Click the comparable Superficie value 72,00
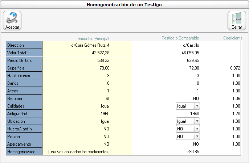Image resolution: width=249 pixels, height=163 pixels. tap(194, 68)
